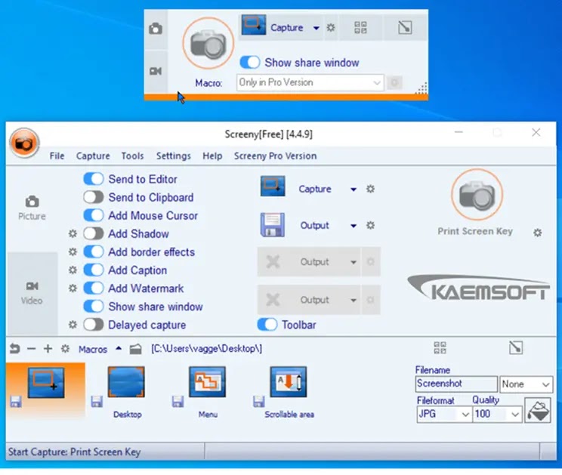This screenshot has width=562, height=475.
Task: Open capture settings gear in floating toolbar
Action: pos(331,28)
